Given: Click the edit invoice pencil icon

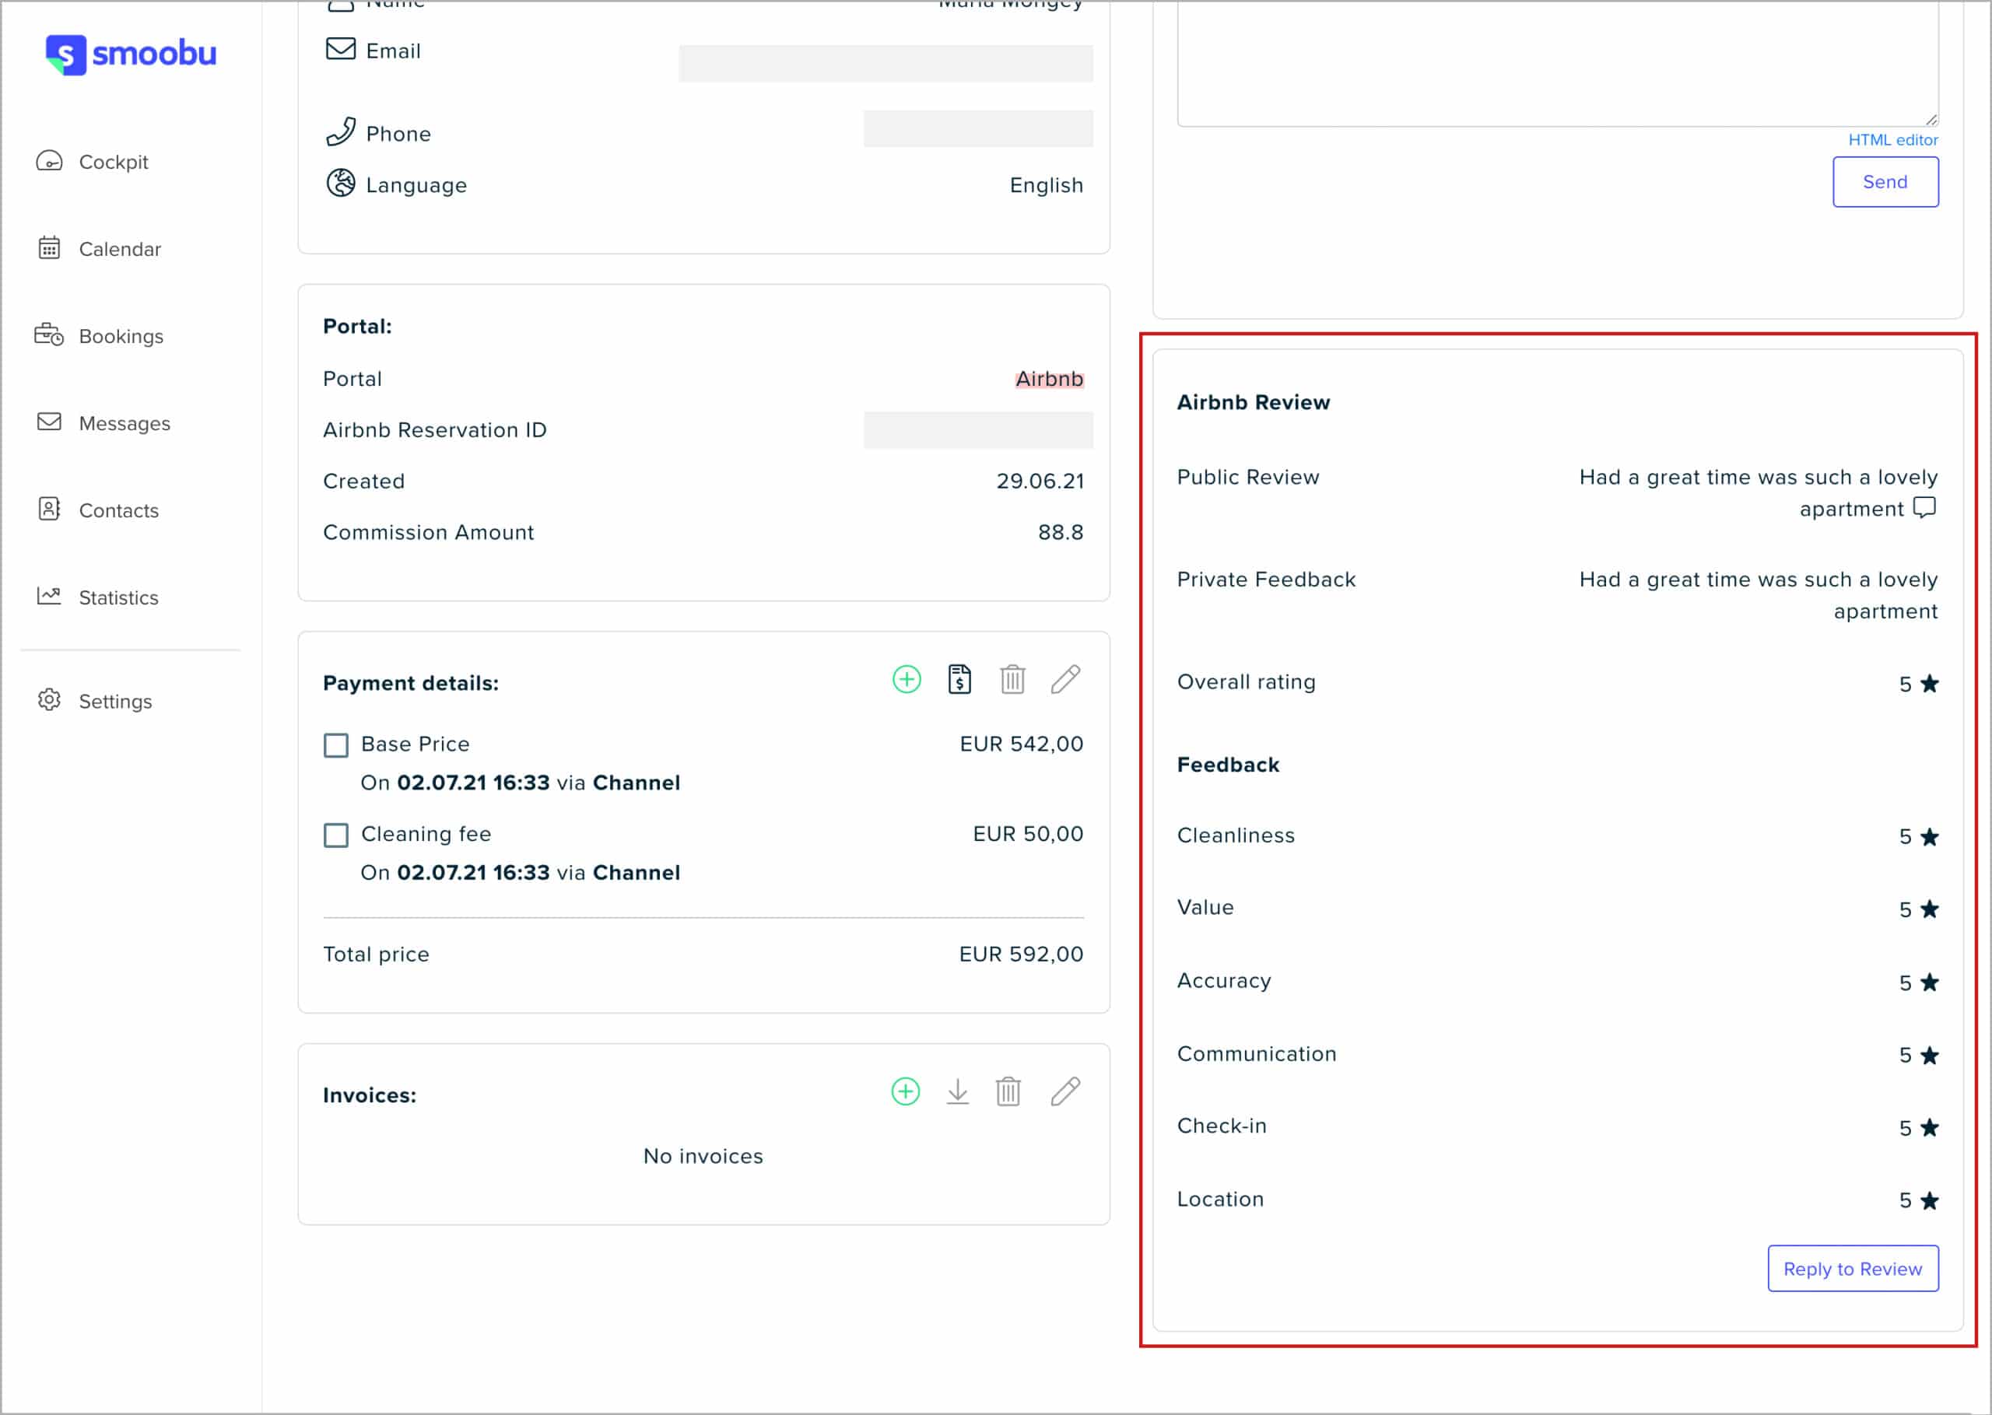Looking at the screenshot, I should [x=1067, y=1092].
